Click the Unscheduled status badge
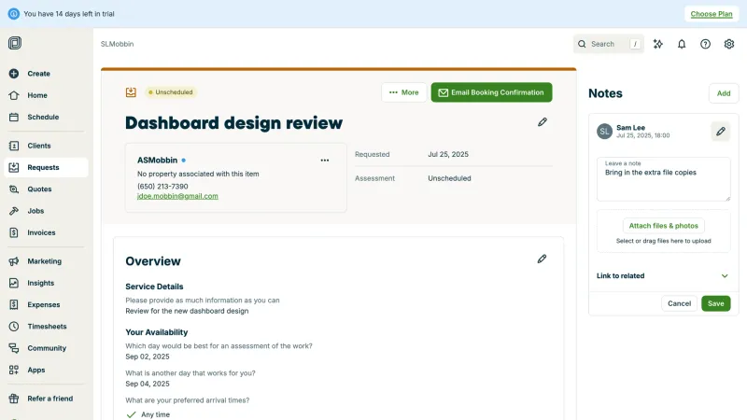 click(171, 92)
